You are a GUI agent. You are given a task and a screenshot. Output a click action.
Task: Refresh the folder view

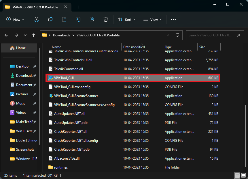pyautogui.click(x=177, y=35)
